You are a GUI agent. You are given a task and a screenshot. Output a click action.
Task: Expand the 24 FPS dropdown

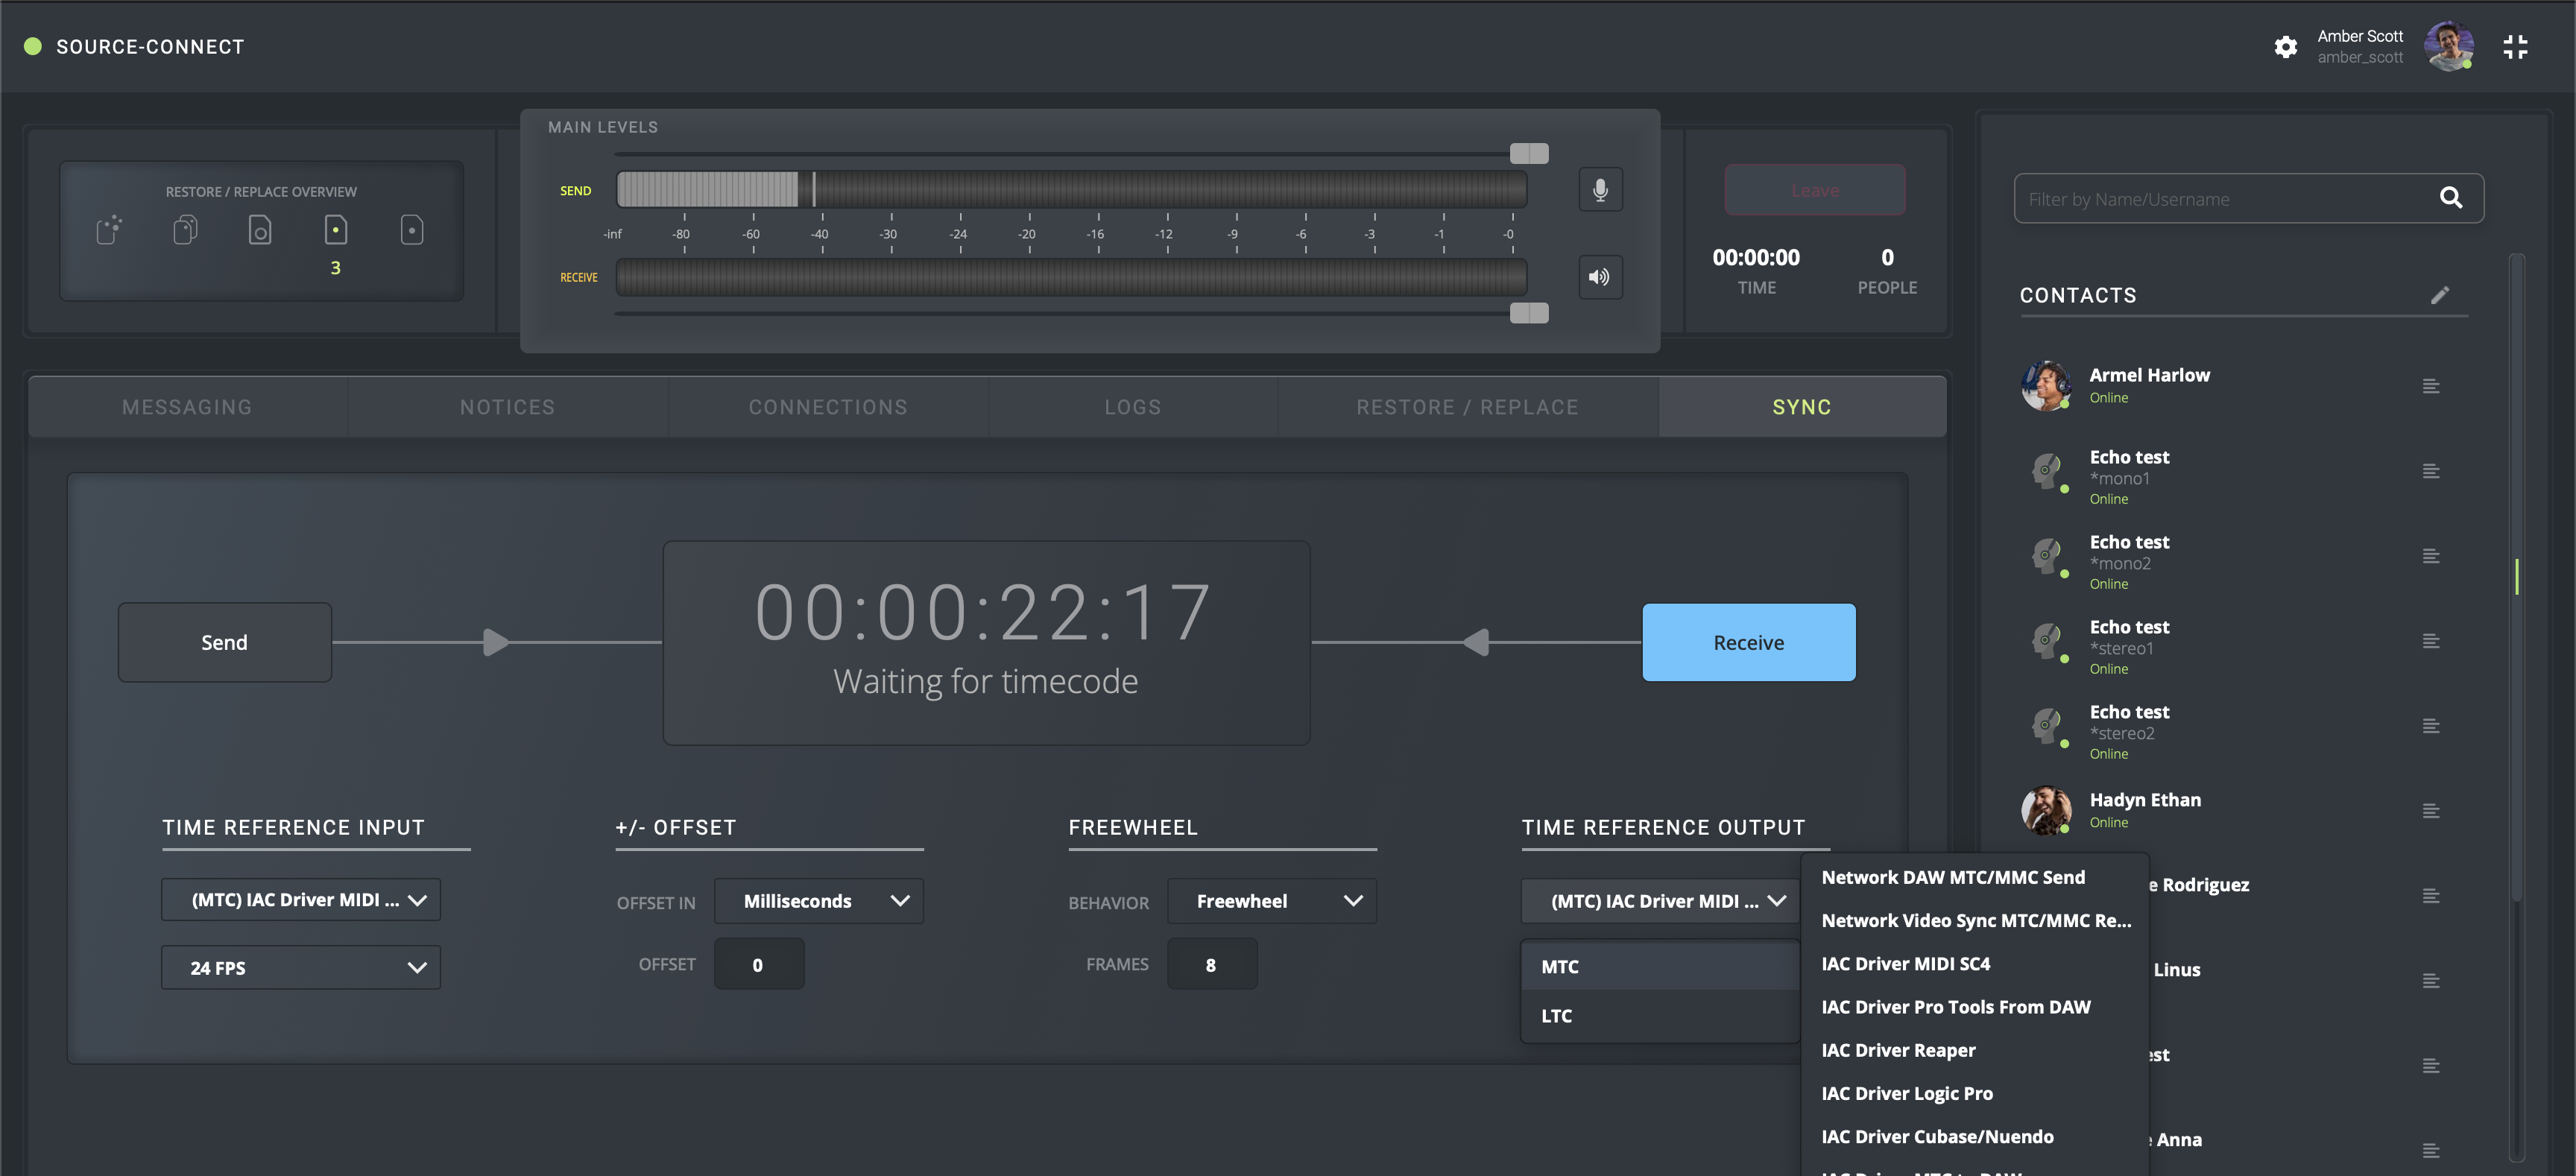(300, 967)
